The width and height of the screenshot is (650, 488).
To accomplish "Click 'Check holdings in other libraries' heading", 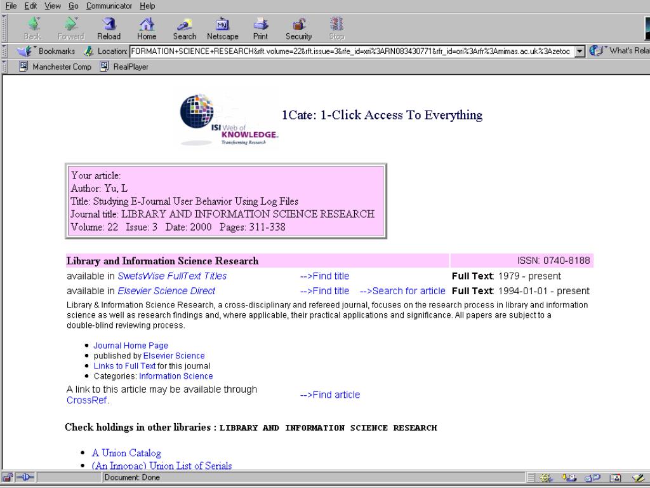I will 251,428.
